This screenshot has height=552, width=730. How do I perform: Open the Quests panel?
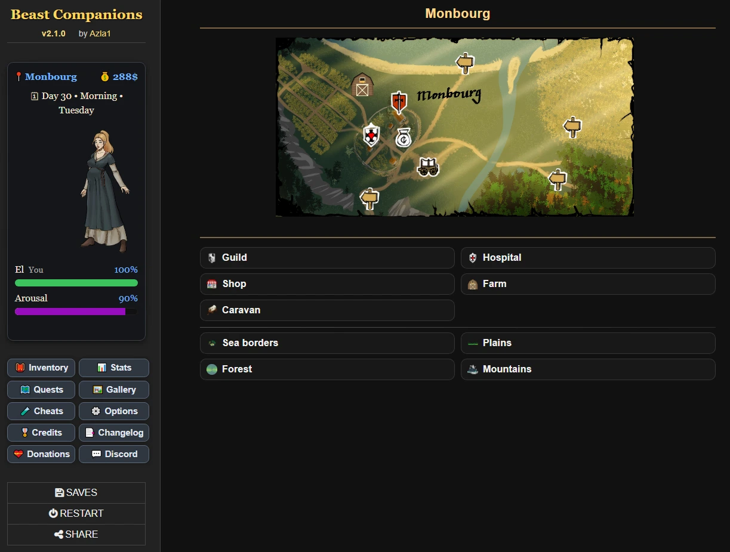(x=41, y=390)
